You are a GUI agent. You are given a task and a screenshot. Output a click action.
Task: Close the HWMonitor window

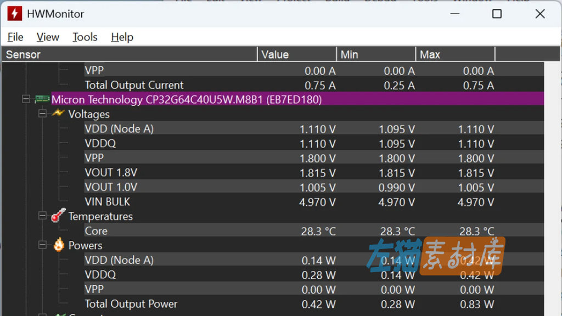[x=540, y=14]
